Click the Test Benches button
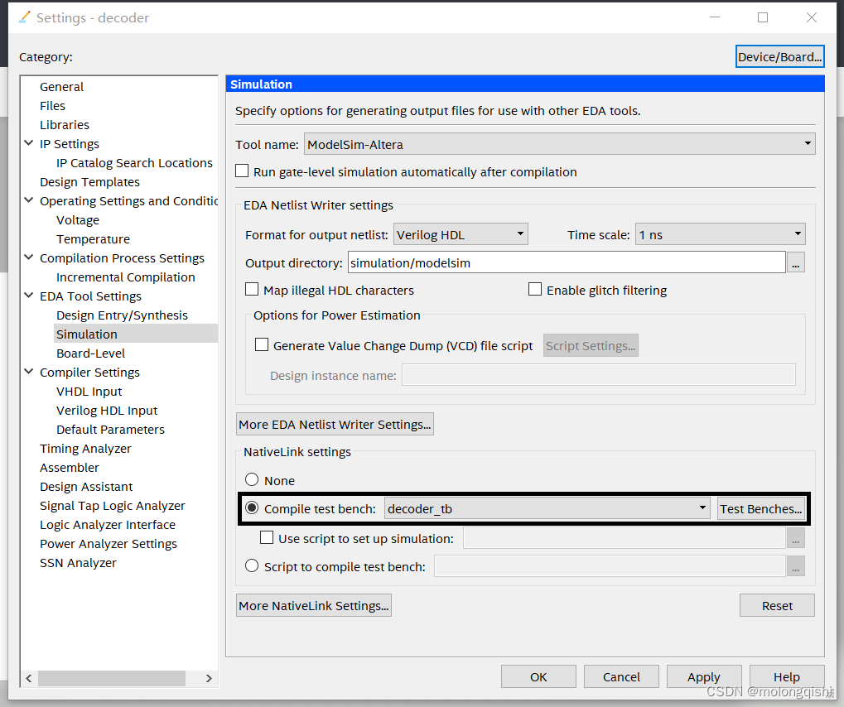This screenshot has height=707, width=844. tap(761, 508)
